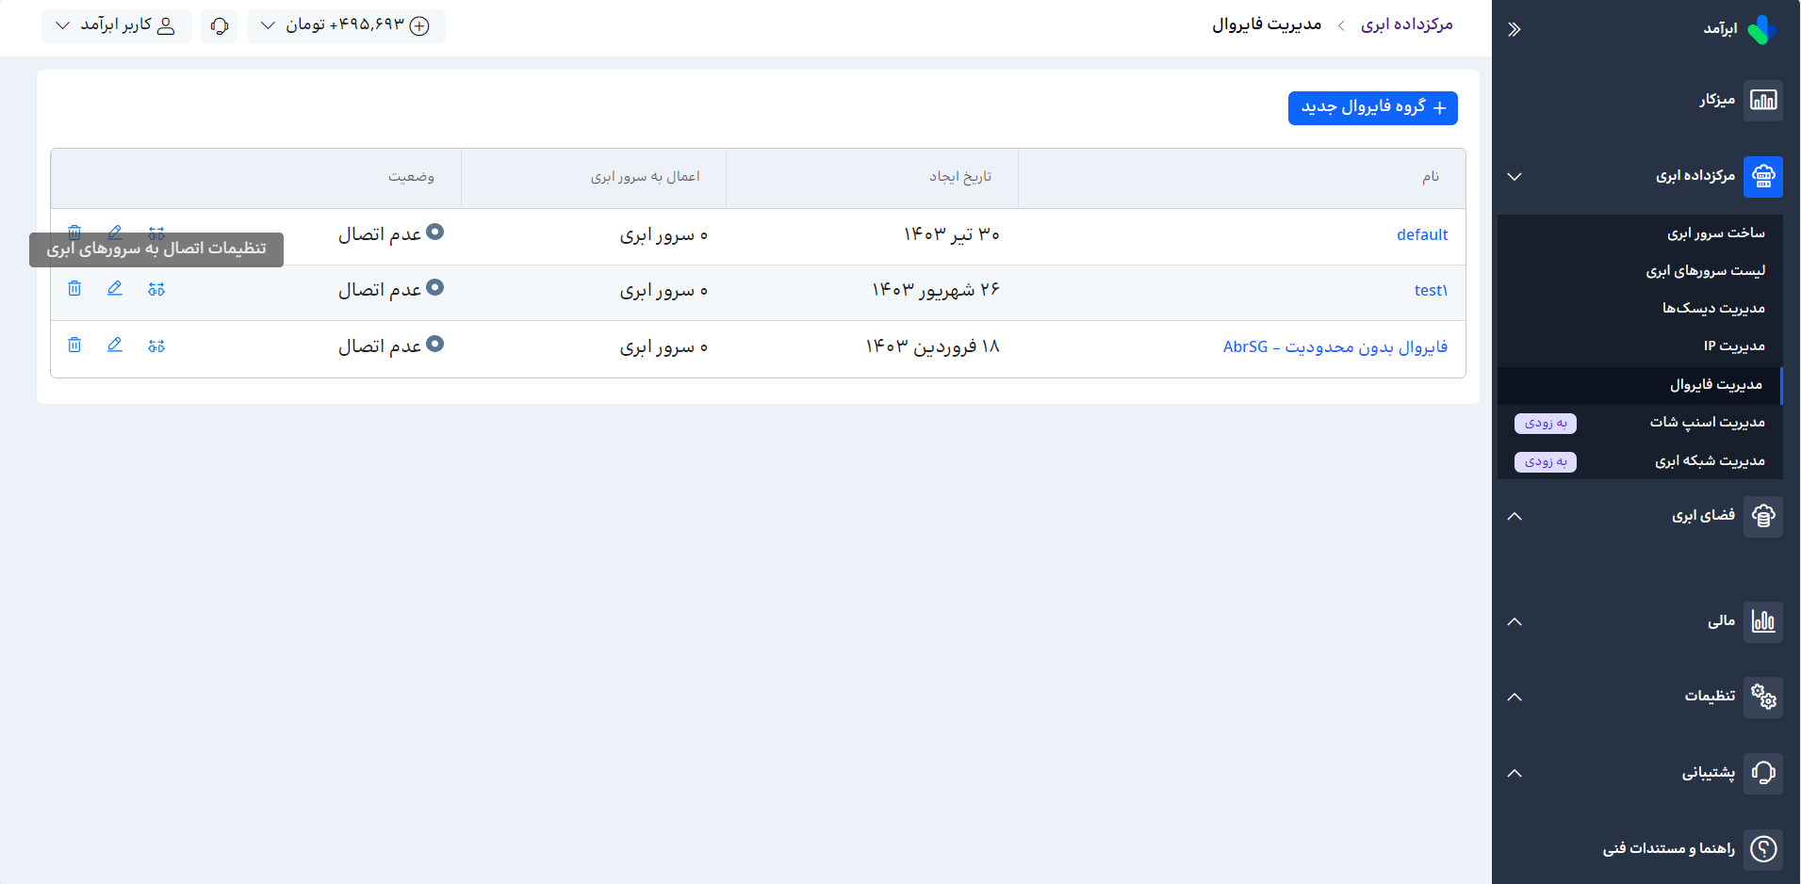Open فایروال بدون محدودیت - AbrSG link
This screenshot has width=1801, height=884.
(1335, 347)
